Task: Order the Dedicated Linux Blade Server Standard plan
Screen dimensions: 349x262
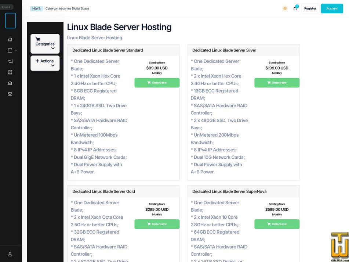Action: tap(157, 83)
